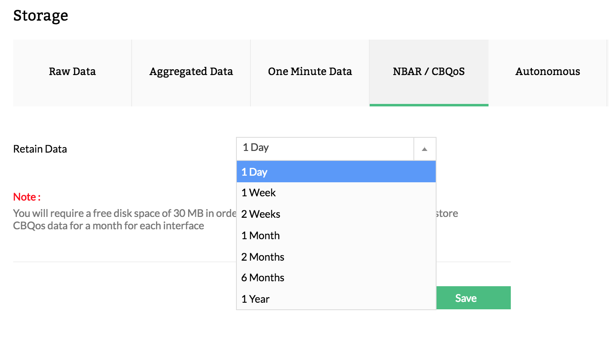The image size is (609, 339).
Task: Click the Retain Data label
Action: point(40,149)
